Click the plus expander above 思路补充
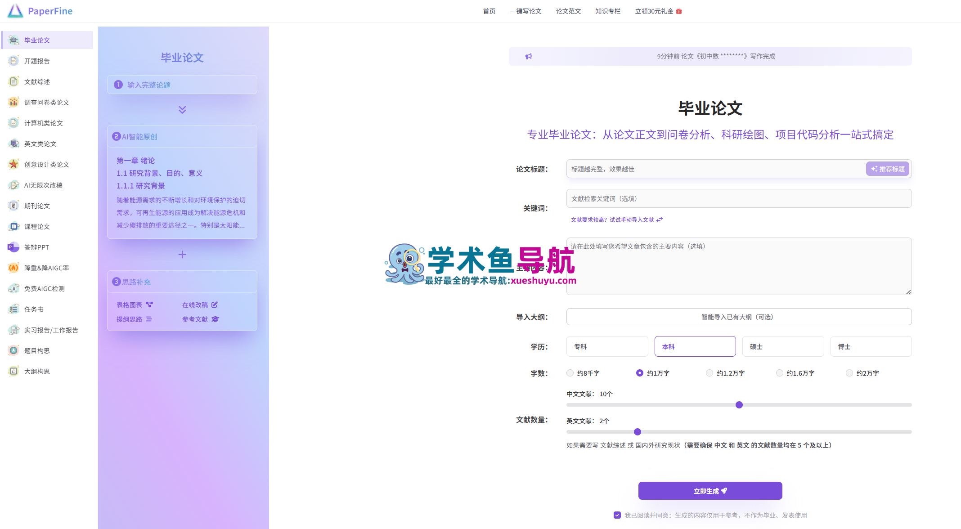 pyautogui.click(x=182, y=255)
